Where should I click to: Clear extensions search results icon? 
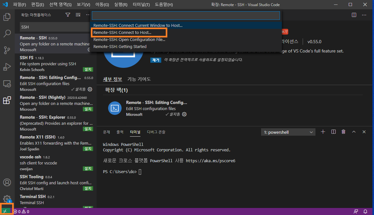78,15
